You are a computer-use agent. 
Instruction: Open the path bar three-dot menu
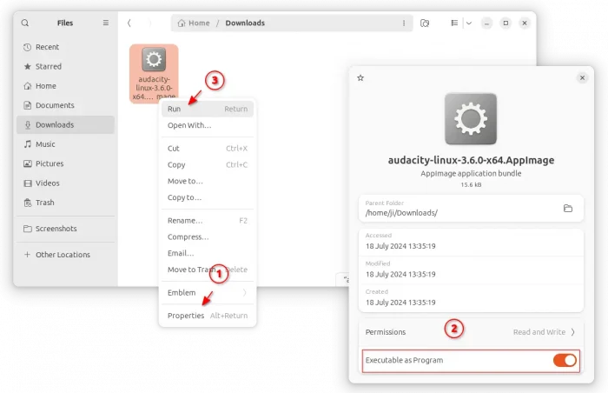pos(404,23)
